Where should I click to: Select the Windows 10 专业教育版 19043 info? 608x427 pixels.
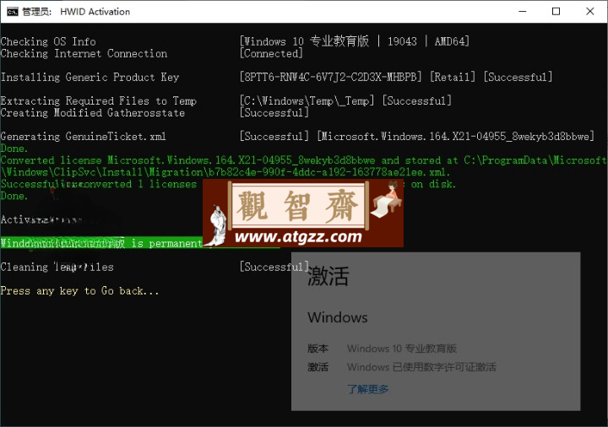[x=355, y=41]
